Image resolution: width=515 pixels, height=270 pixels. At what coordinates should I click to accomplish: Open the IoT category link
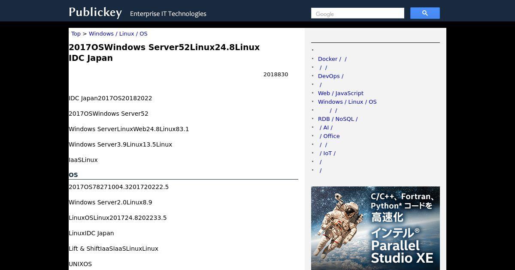327,153
